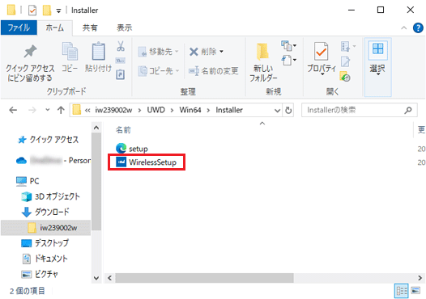The width and height of the screenshot is (426, 299).
Task: Click the Paste clipboard icon
Action: [x=98, y=51]
